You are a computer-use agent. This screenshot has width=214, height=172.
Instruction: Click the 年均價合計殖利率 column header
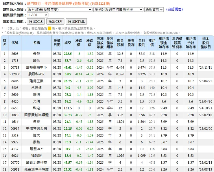coord(191,43)
